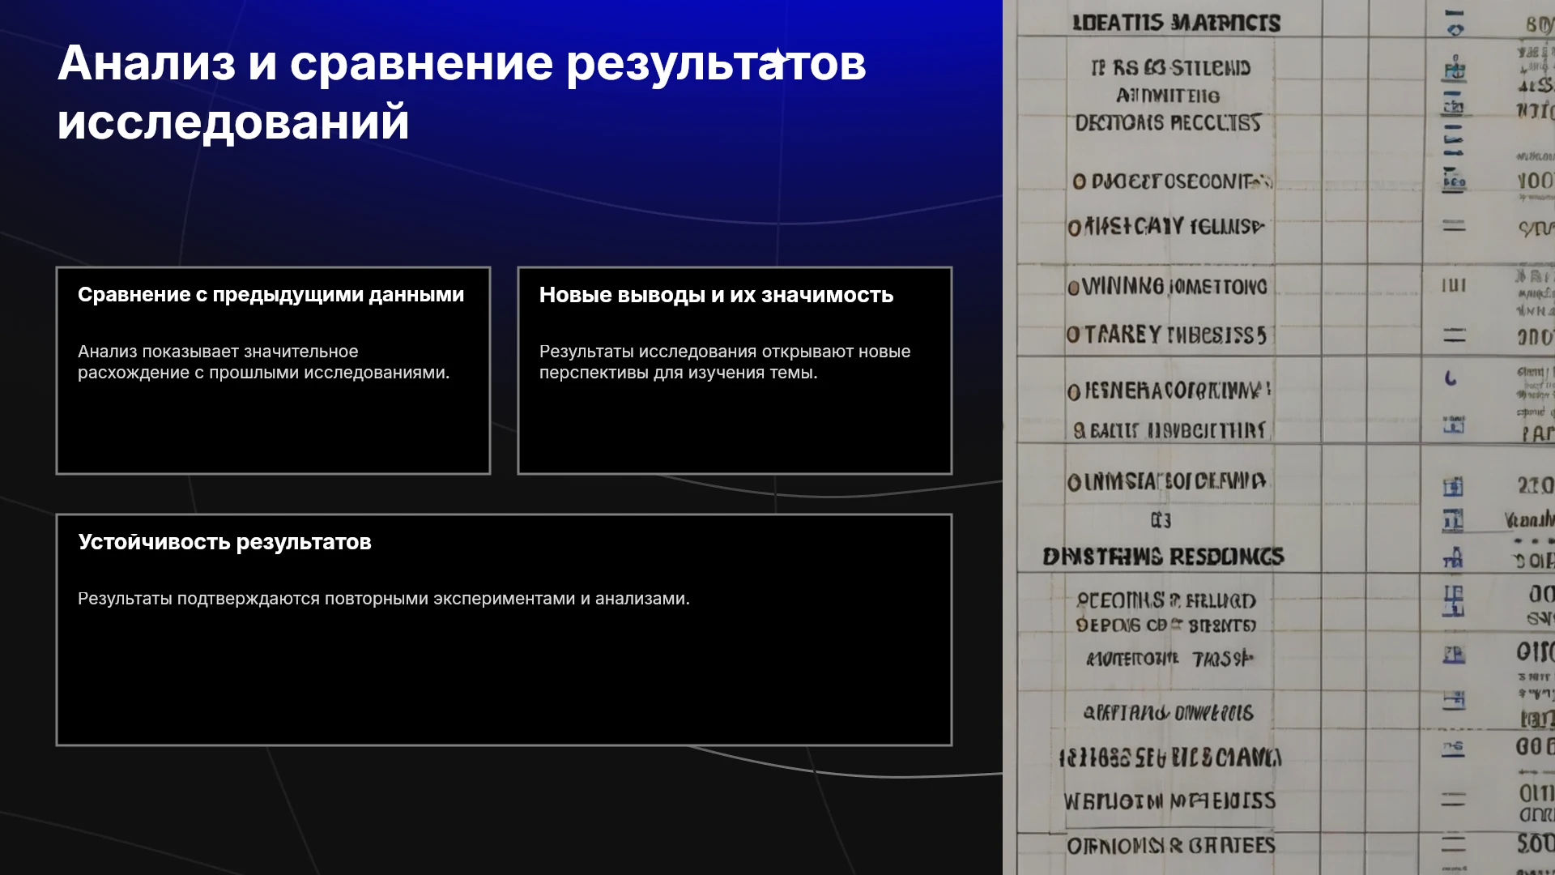Select the slide title "Анализ и сравнение результатов исследований"

point(462,92)
